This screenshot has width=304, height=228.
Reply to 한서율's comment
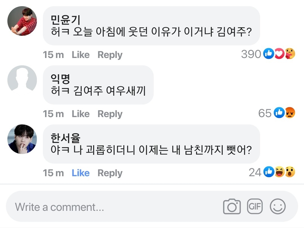tap(110, 173)
